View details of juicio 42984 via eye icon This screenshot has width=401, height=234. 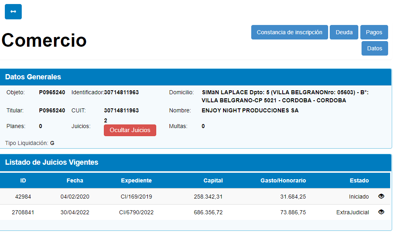point(381,197)
